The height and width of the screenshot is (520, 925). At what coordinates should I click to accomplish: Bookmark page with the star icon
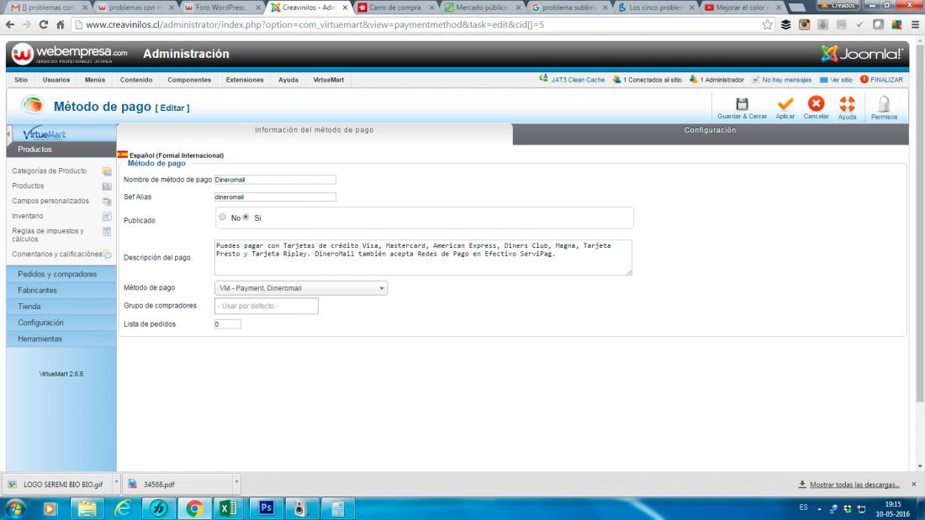[x=767, y=24]
